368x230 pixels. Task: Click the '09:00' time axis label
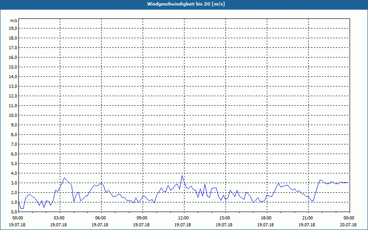[143, 218]
